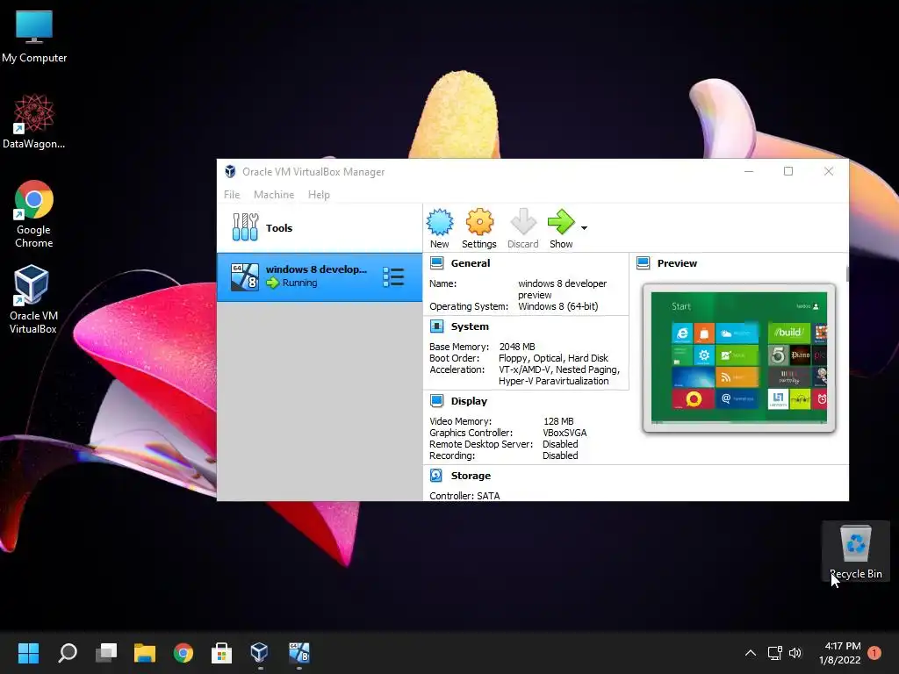Image resolution: width=899 pixels, height=674 pixels.
Task: Open the System section header link
Action: [470, 326]
